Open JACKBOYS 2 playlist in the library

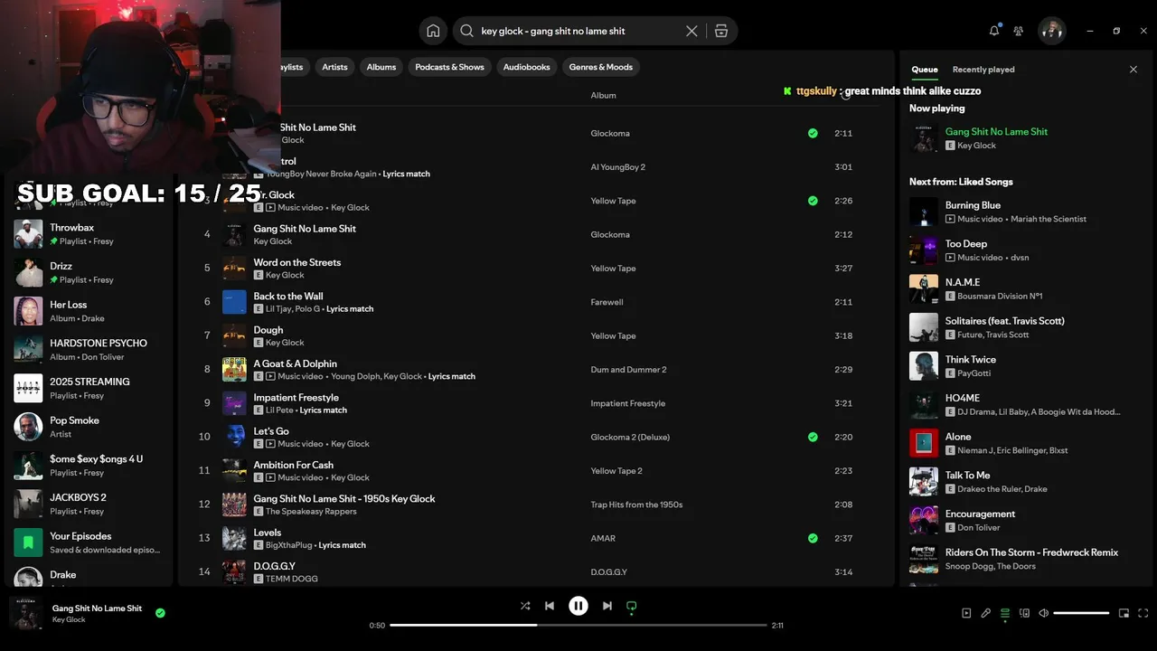88,504
